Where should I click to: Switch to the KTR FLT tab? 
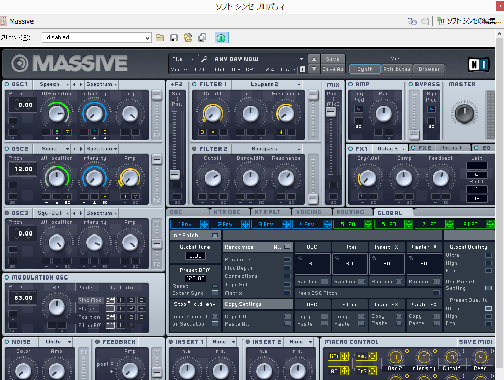[x=271, y=213]
